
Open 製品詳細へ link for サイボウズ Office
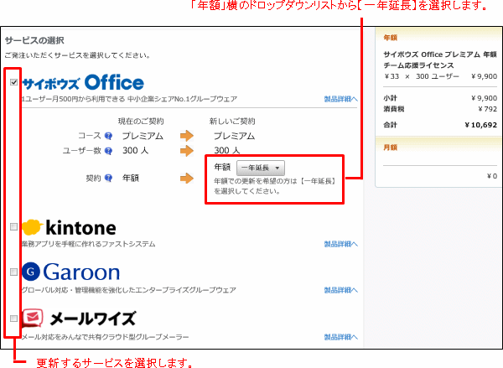(x=340, y=100)
